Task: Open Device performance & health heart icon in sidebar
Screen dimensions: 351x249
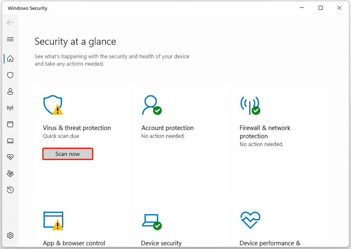Action: pyautogui.click(x=10, y=157)
